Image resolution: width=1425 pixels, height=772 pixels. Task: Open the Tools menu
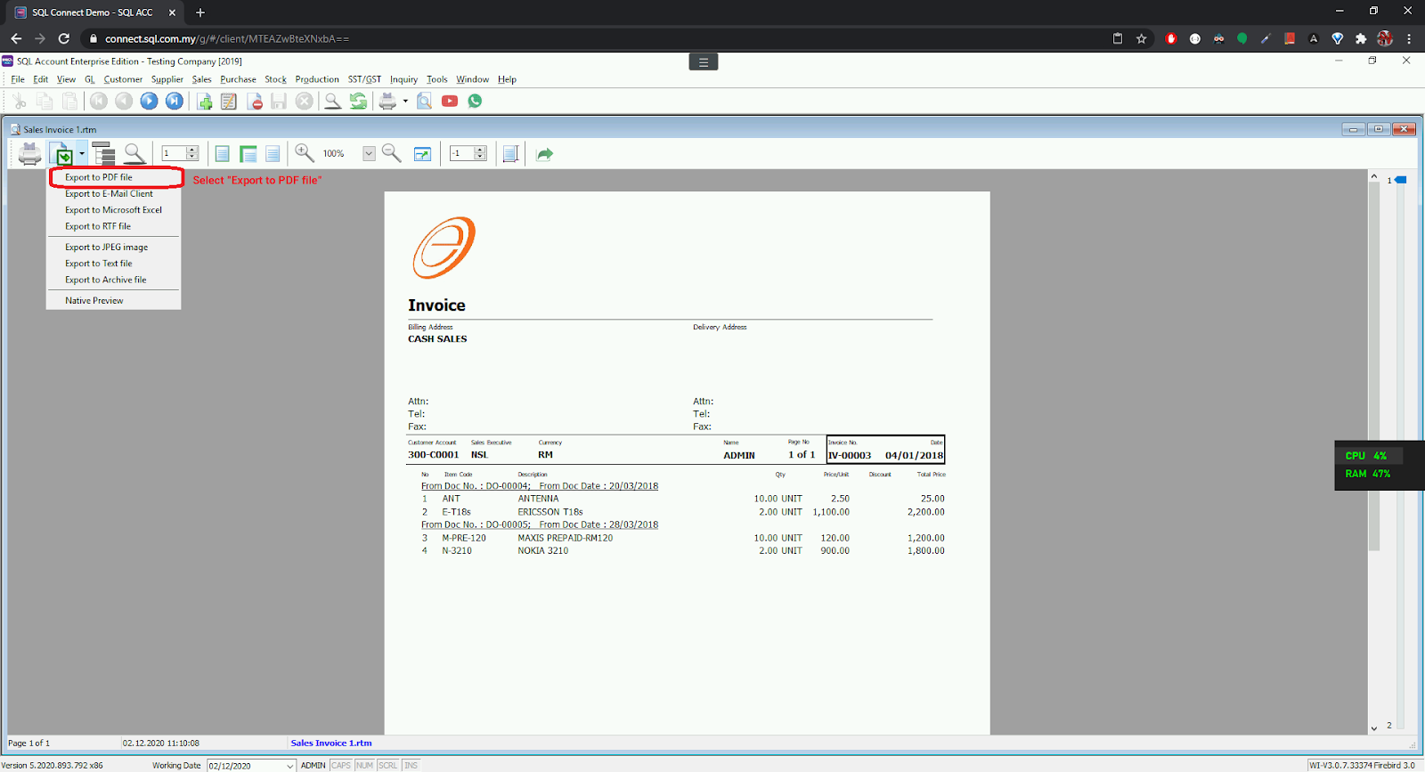tap(436, 79)
